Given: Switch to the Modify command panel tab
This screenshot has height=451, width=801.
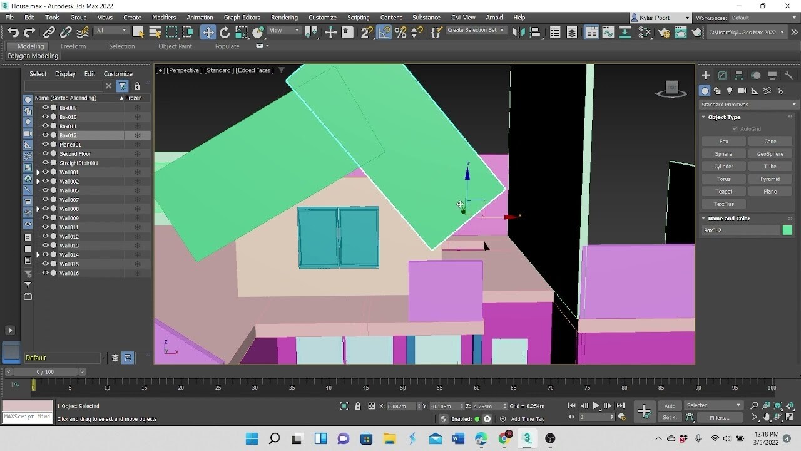Looking at the screenshot, I should pos(722,75).
